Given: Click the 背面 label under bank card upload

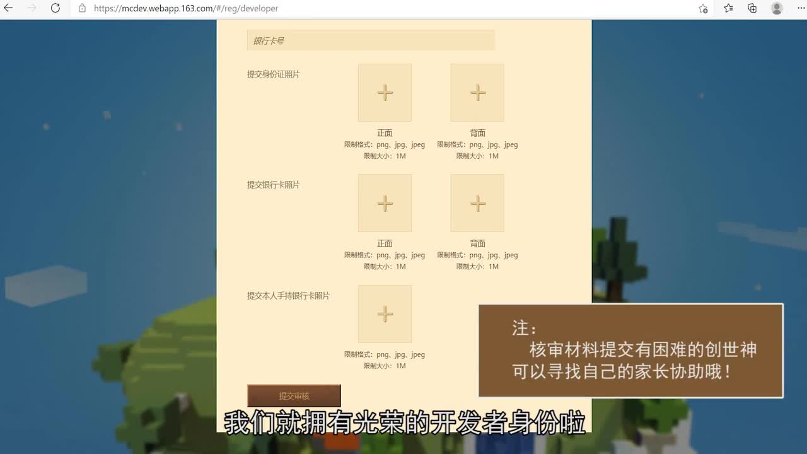Looking at the screenshot, I should [477, 243].
